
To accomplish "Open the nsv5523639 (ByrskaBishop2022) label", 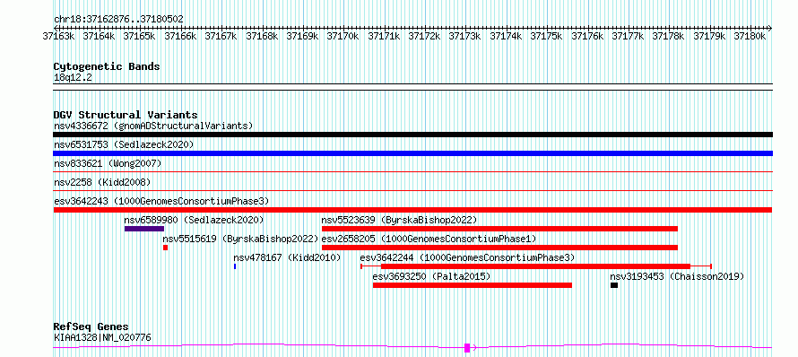I will point(399,220).
